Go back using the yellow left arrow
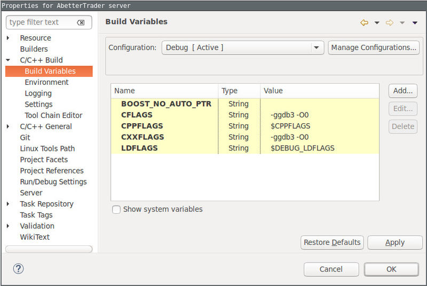427x286 pixels. tap(364, 22)
